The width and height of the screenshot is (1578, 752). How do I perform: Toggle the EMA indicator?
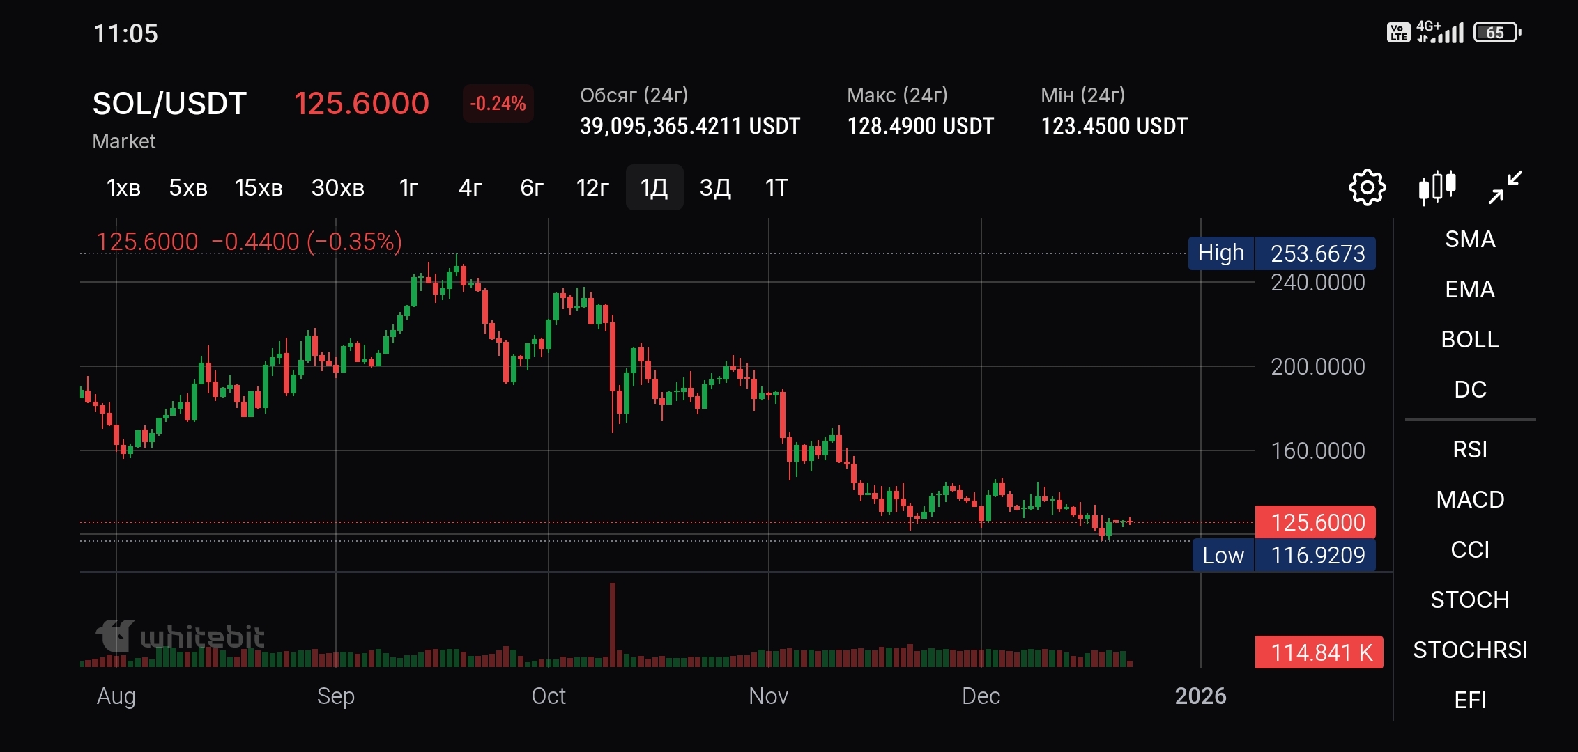[1470, 289]
